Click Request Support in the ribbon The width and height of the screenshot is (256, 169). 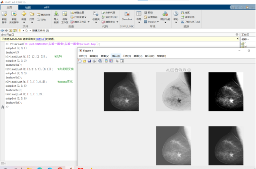click(188, 17)
